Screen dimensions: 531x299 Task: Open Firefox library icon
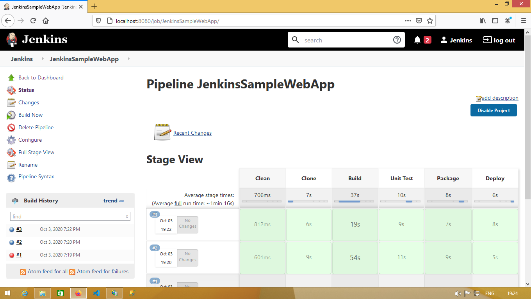[483, 21]
